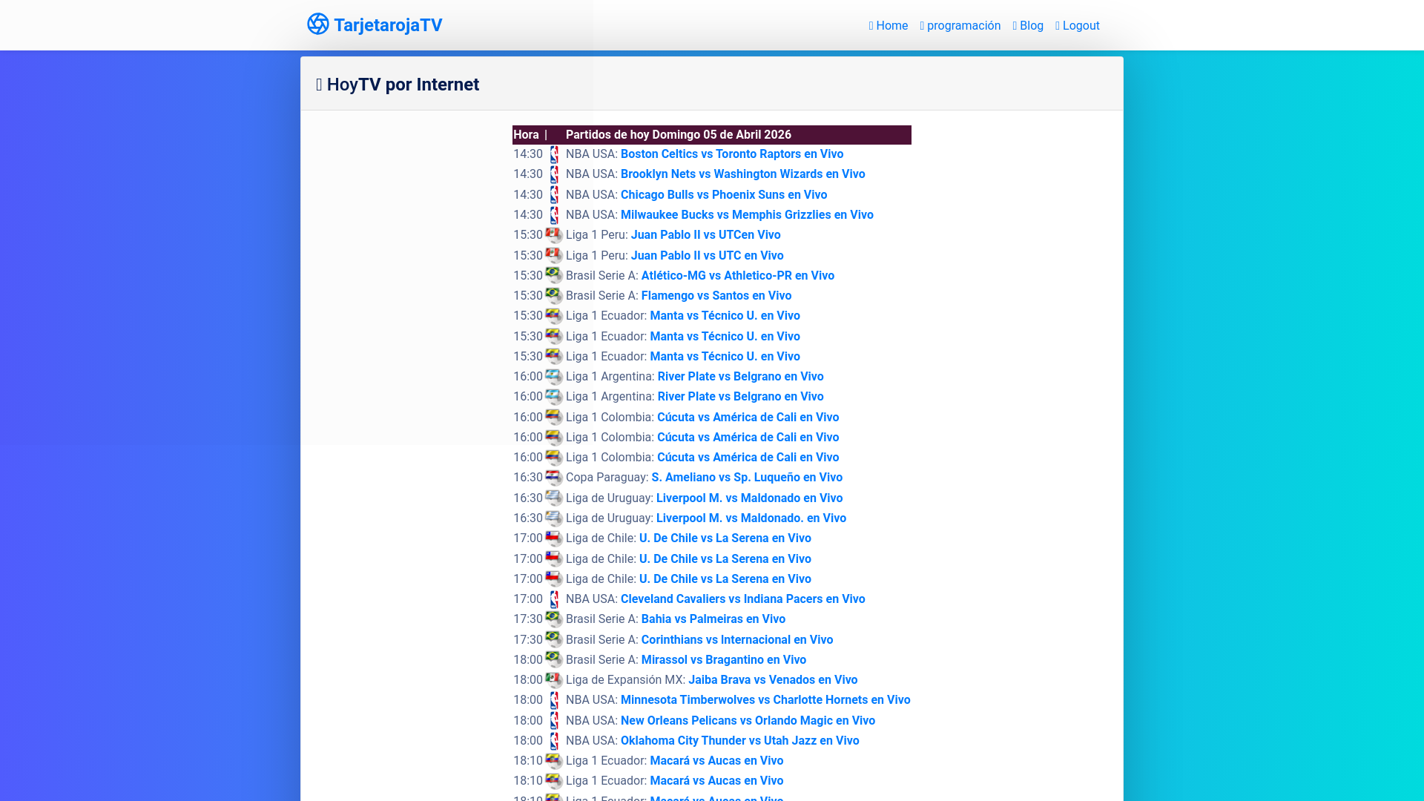Click Copa Paraguay: league label text
This screenshot has width=1424, height=801.
click(607, 478)
